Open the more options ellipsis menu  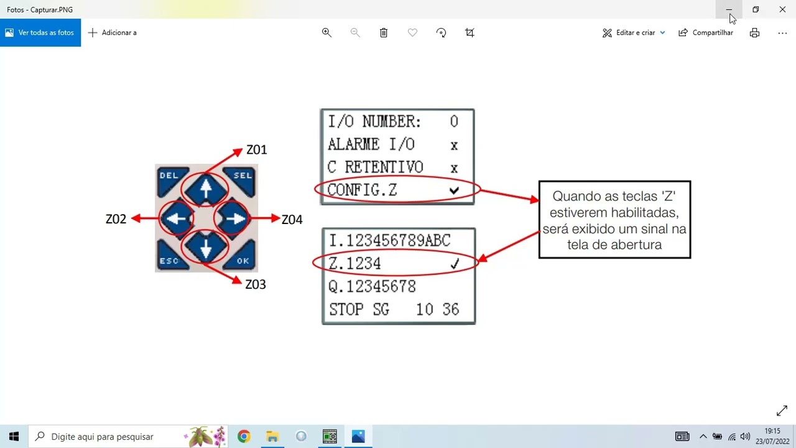[x=782, y=32]
